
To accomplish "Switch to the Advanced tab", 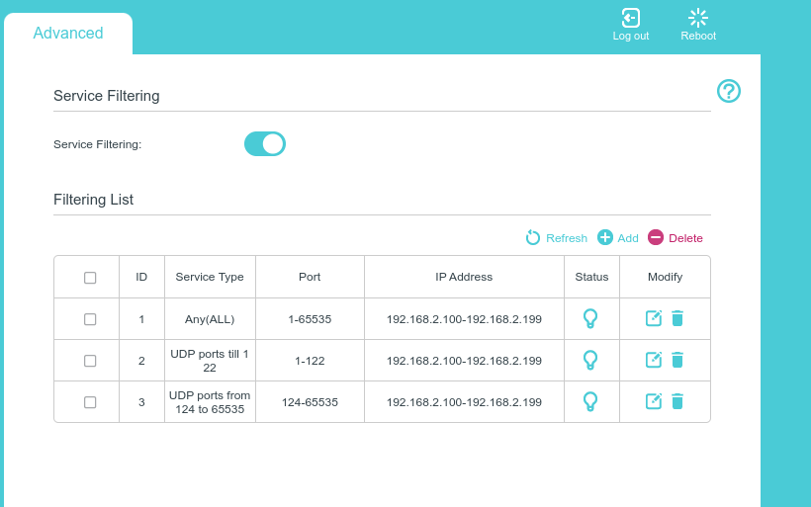I will (68, 33).
